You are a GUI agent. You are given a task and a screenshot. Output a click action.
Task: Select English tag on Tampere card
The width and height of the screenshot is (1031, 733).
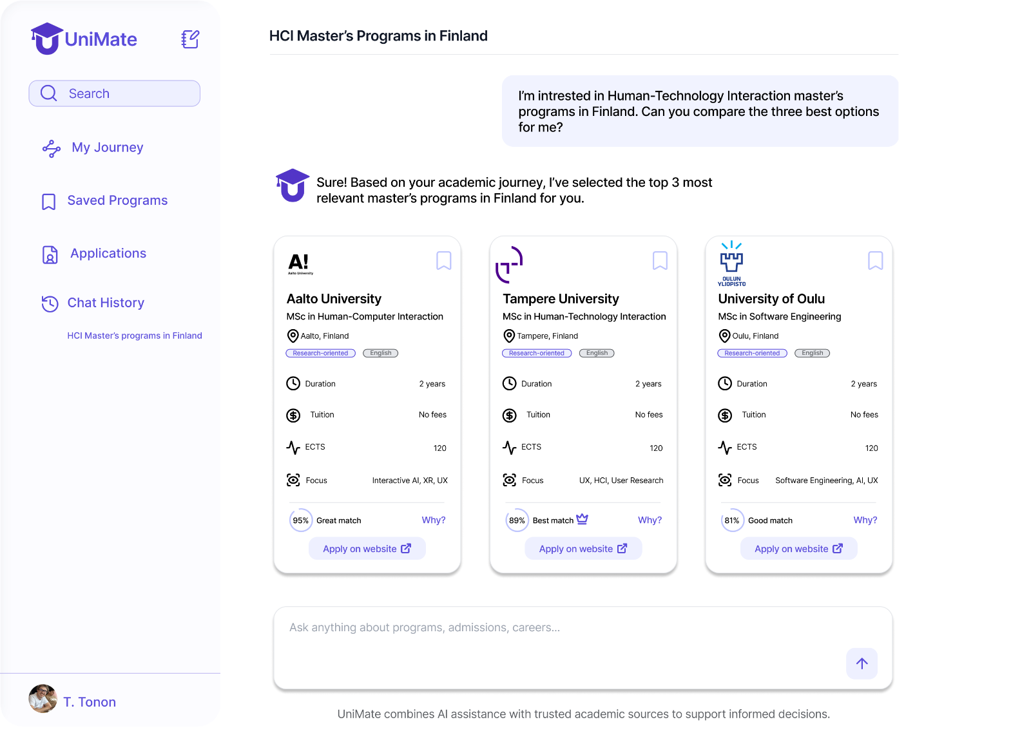[x=597, y=353]
